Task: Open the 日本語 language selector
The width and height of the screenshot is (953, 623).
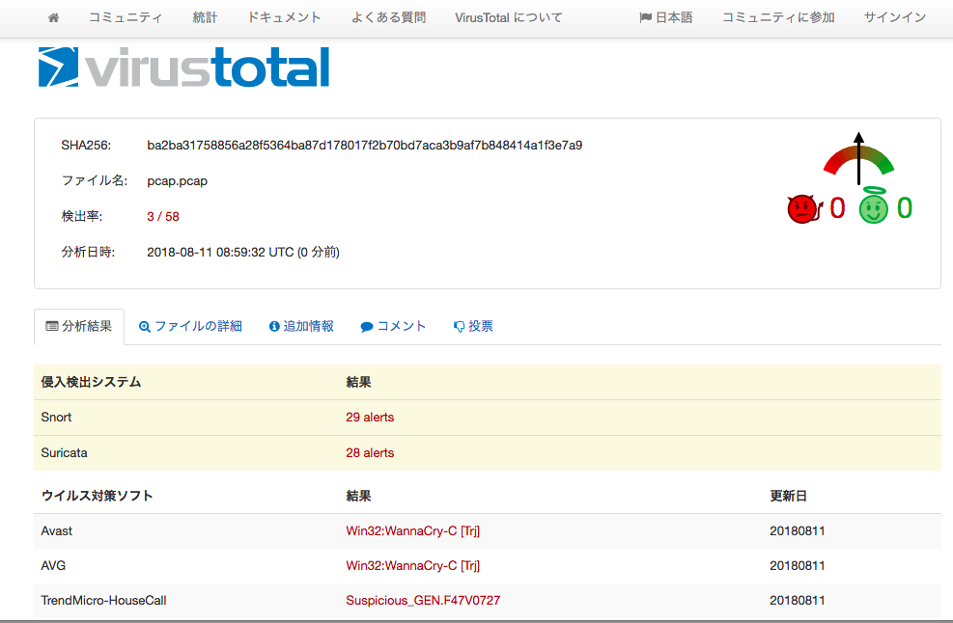Action: [666, 17]
